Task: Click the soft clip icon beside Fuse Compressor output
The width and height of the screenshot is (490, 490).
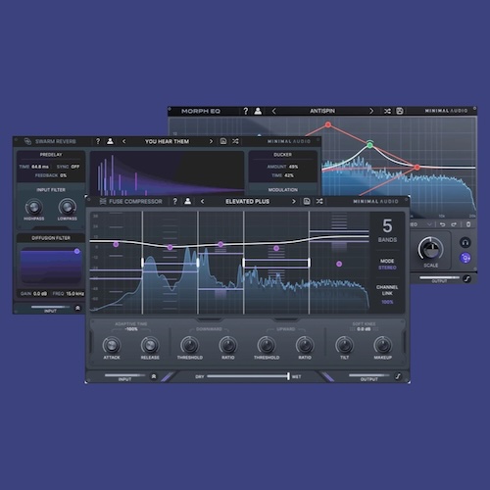Action: click(398, 376)
